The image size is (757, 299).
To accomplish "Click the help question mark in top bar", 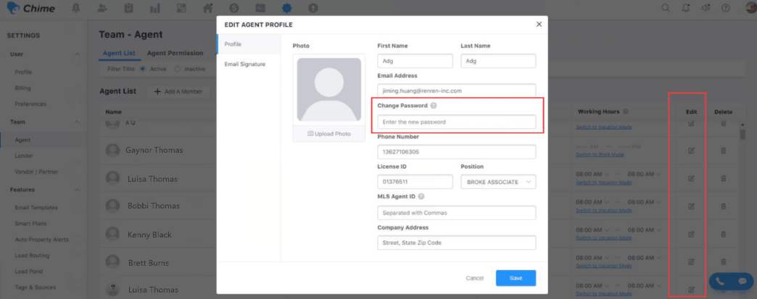I will pos(724,8).
